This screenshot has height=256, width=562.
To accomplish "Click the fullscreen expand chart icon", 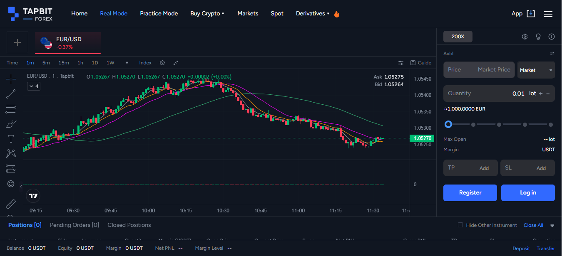I will click(x=176, y=63).
